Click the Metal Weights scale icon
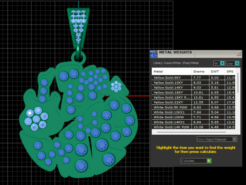 [x=153, y=54]
